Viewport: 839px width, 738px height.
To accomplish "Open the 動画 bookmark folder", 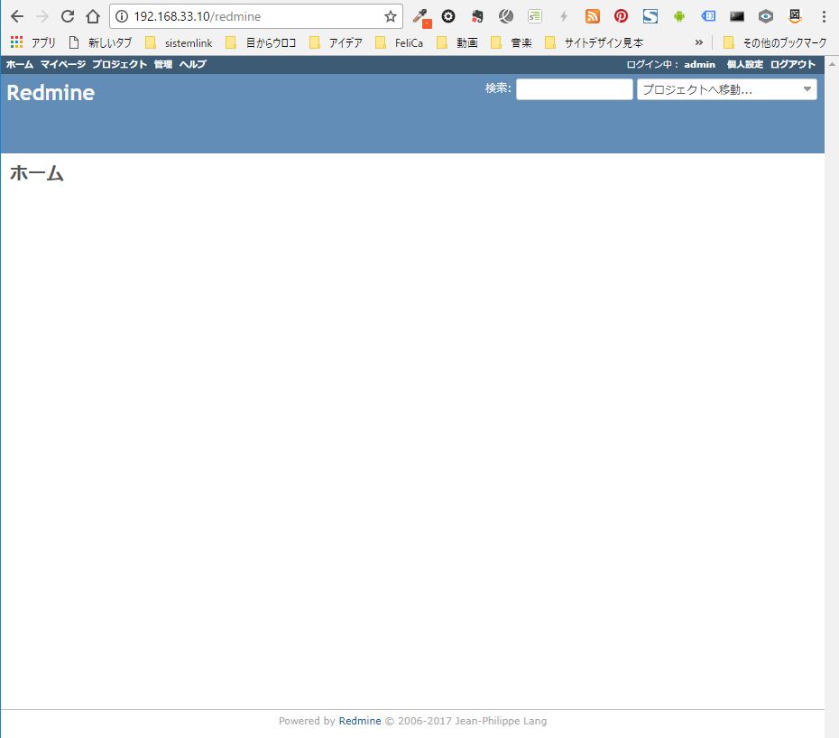I will pos(457,42).
